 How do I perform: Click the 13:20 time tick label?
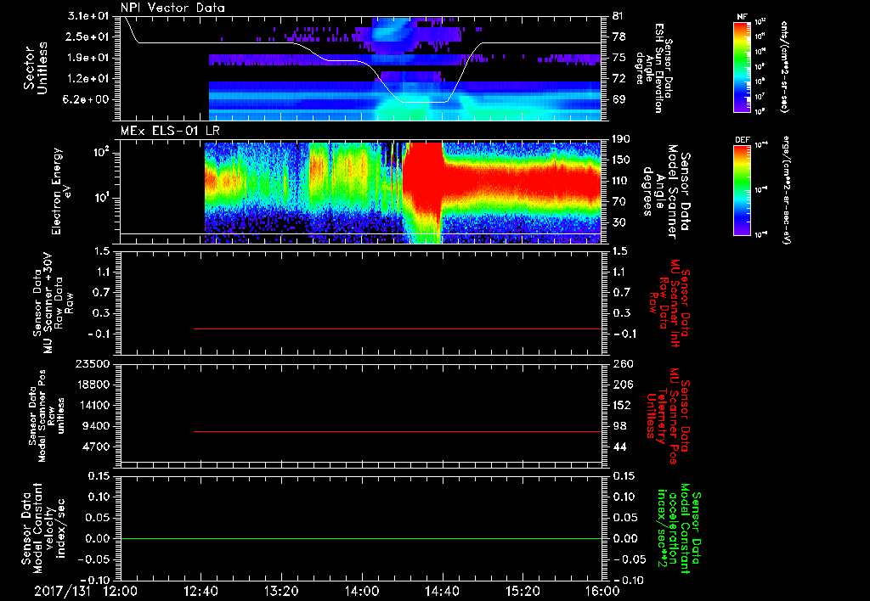point(281,591)
